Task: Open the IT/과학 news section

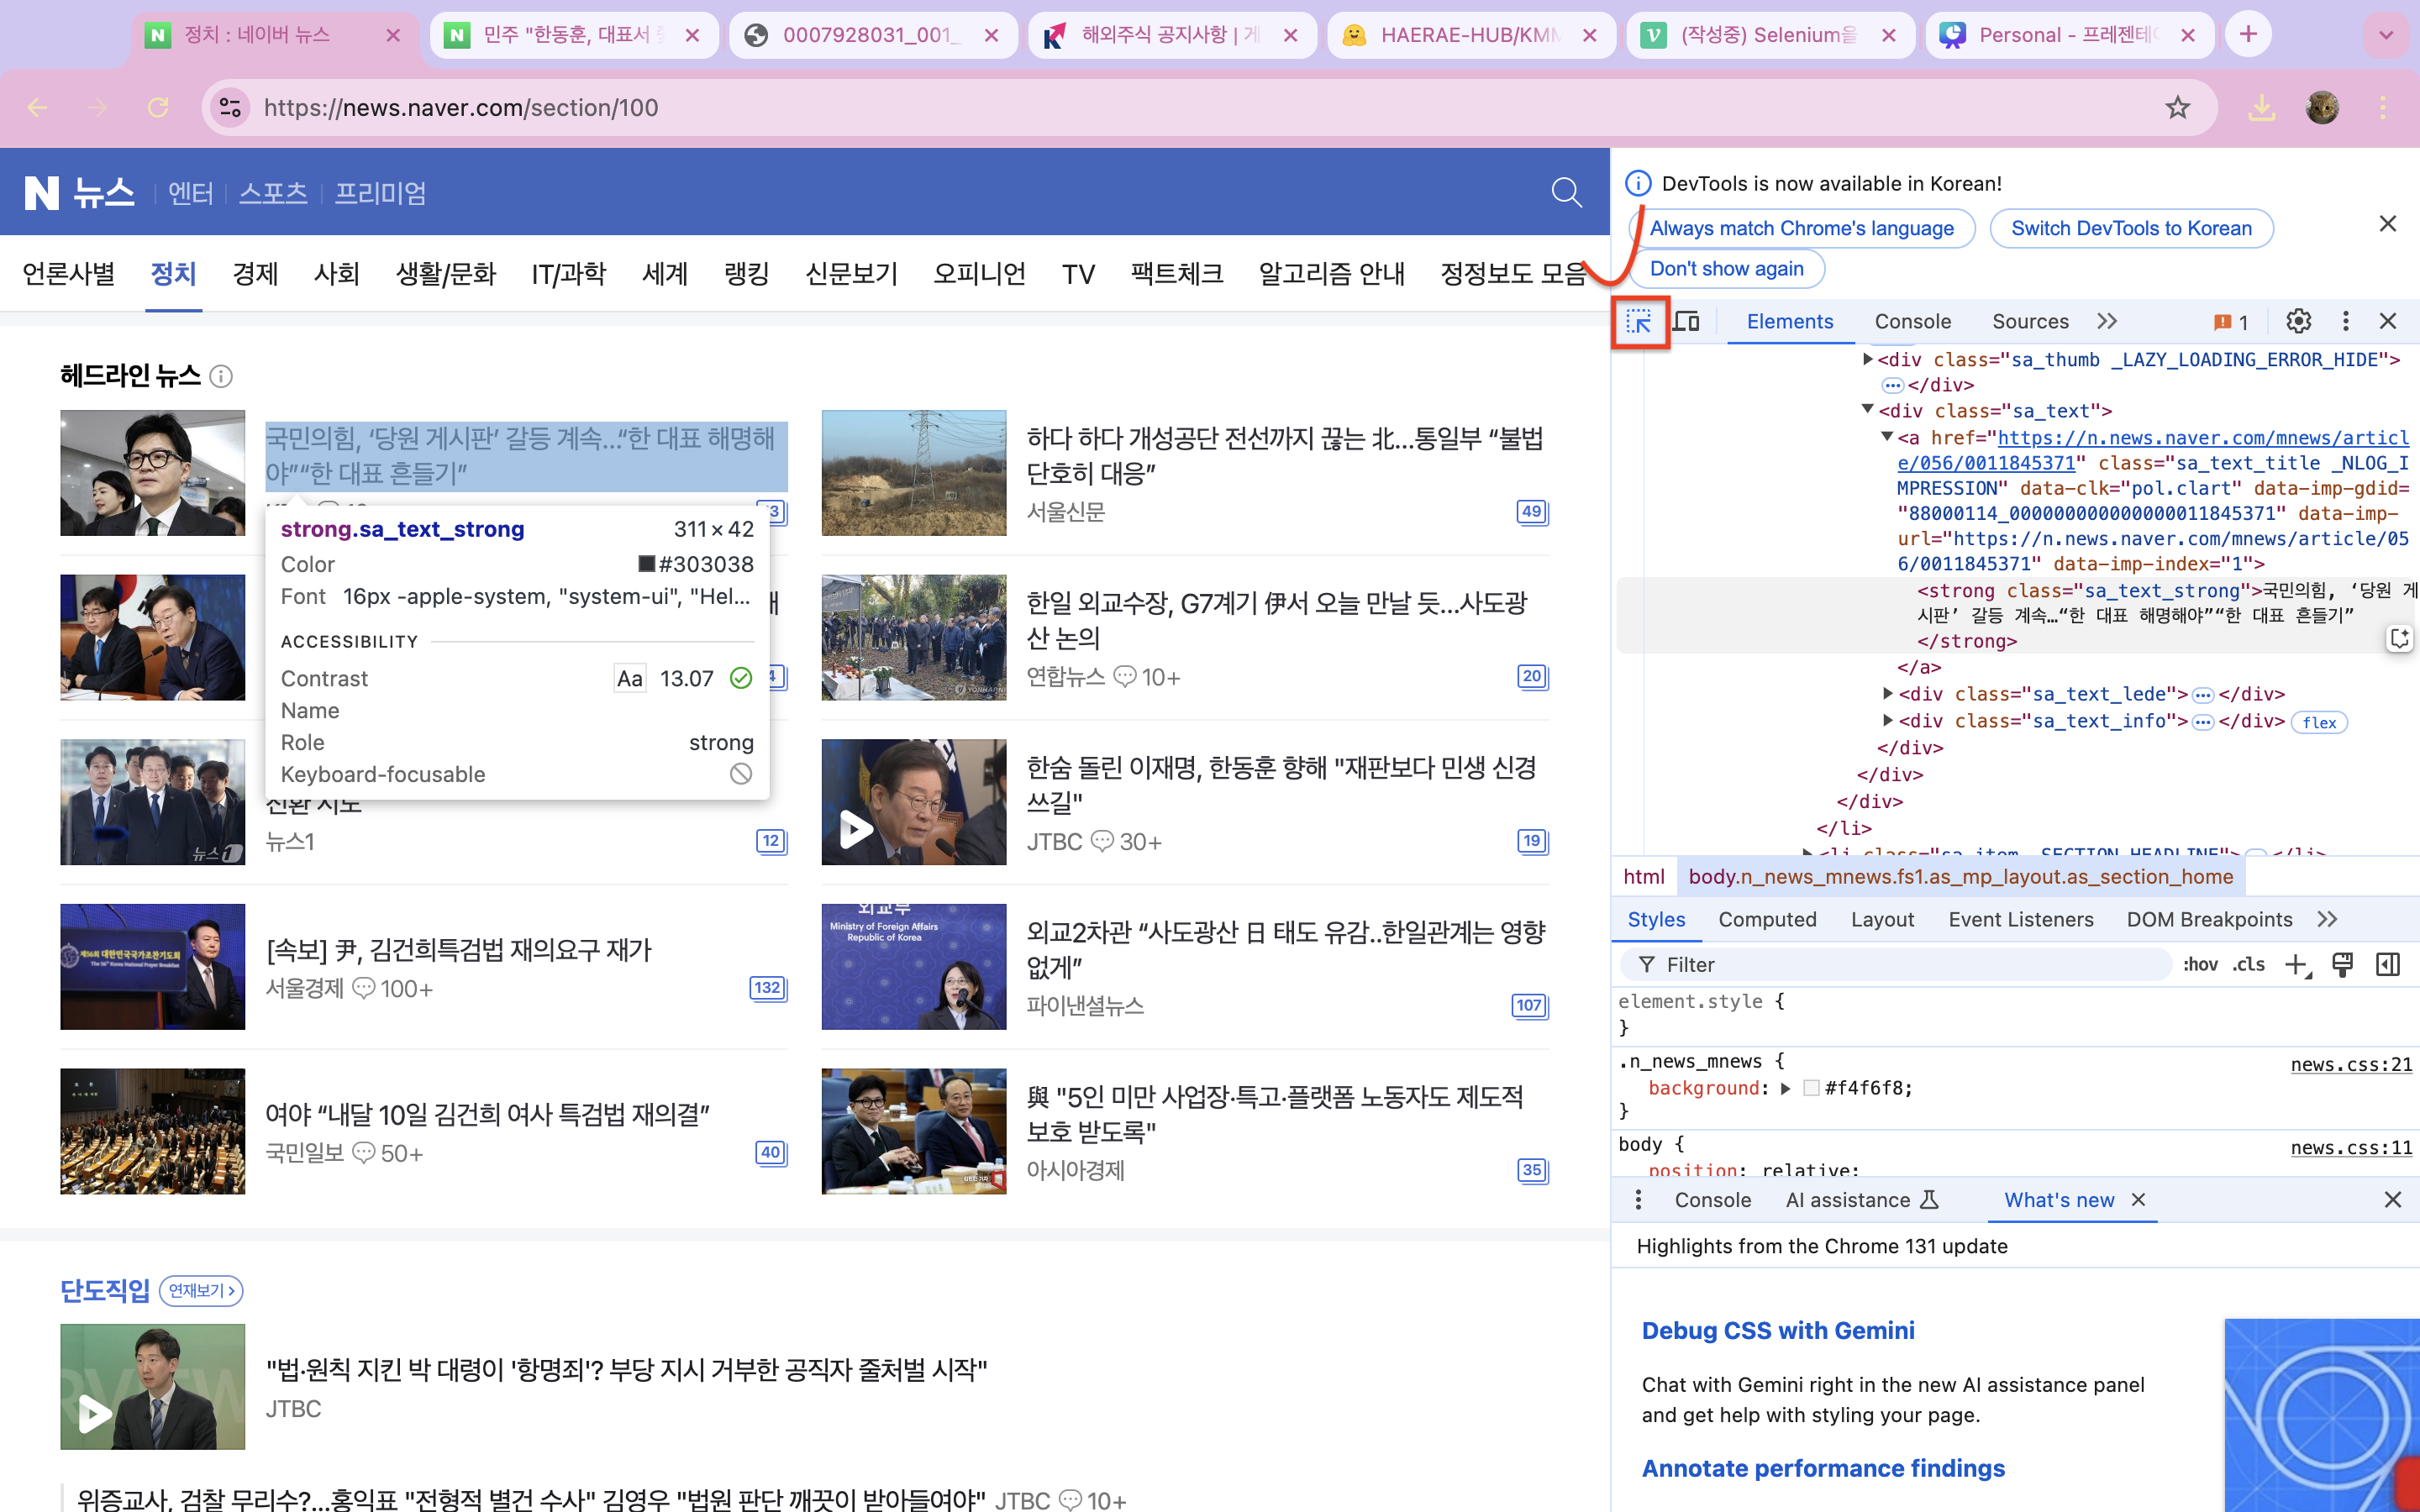Action: [x=568, y=274]
